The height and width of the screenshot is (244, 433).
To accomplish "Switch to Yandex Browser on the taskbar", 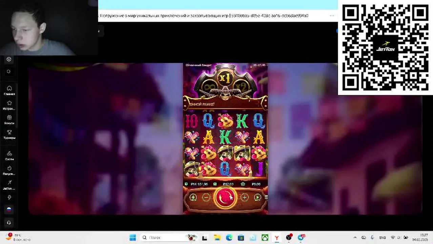I will 277,238.
